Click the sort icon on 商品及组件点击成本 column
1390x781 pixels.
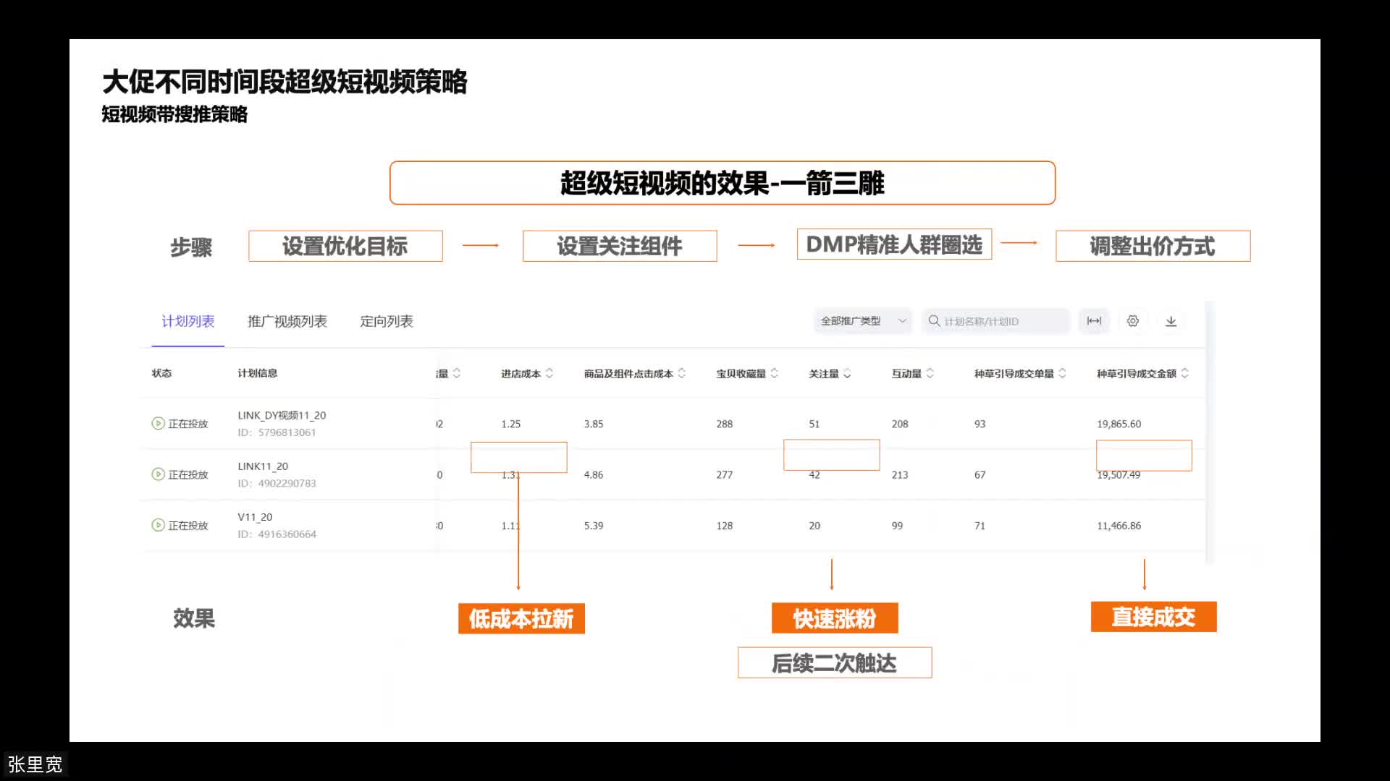tap(681, 373)
